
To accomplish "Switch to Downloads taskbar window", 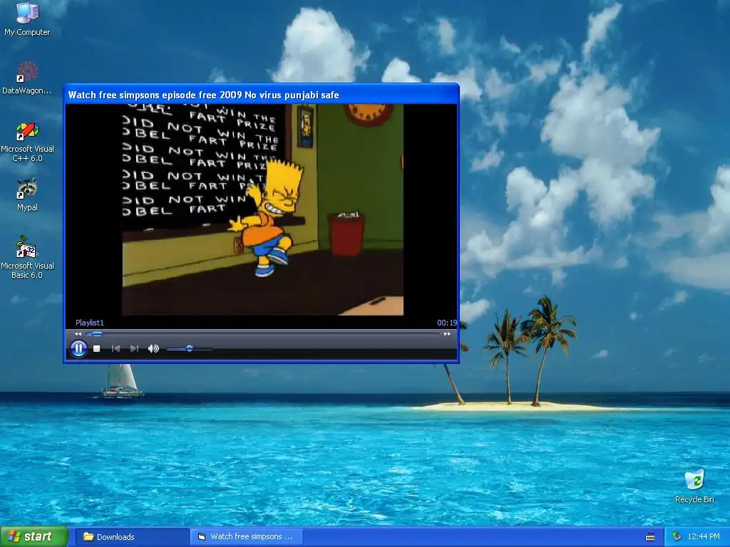I will (132, 537).
